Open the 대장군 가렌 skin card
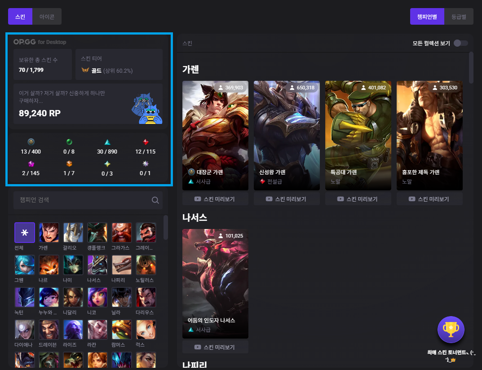 215,136
